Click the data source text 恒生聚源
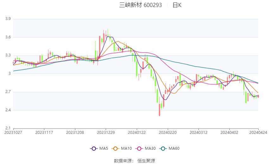Image resolution: width=269 pixels, height=164 pixels. [146, 161]
